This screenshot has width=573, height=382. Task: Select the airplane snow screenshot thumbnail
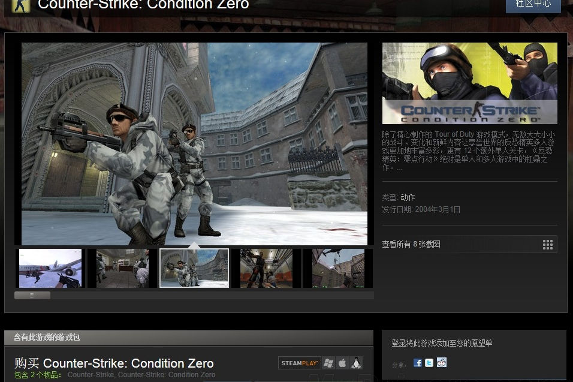(x=50, y=268)
